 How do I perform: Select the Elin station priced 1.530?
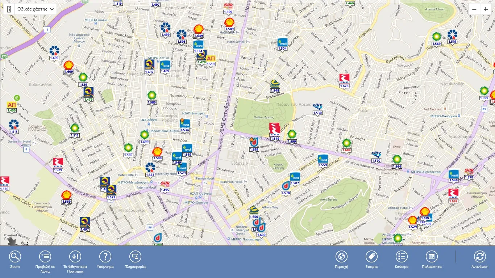point(317,109)
